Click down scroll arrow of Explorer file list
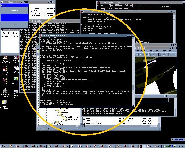 tap(159, 124)
